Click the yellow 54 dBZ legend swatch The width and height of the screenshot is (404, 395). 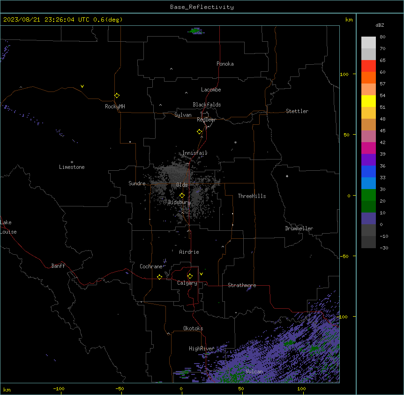point(368,101)
